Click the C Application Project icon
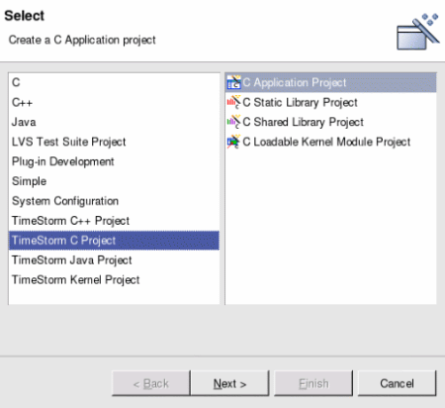 234,82
